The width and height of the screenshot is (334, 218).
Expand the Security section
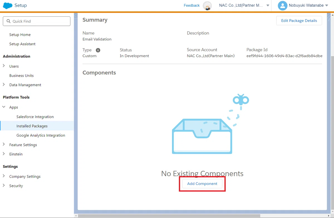point(4,186)
